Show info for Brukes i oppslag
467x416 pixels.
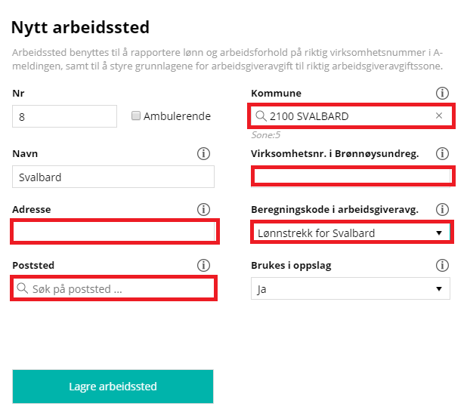click(442, 265)
